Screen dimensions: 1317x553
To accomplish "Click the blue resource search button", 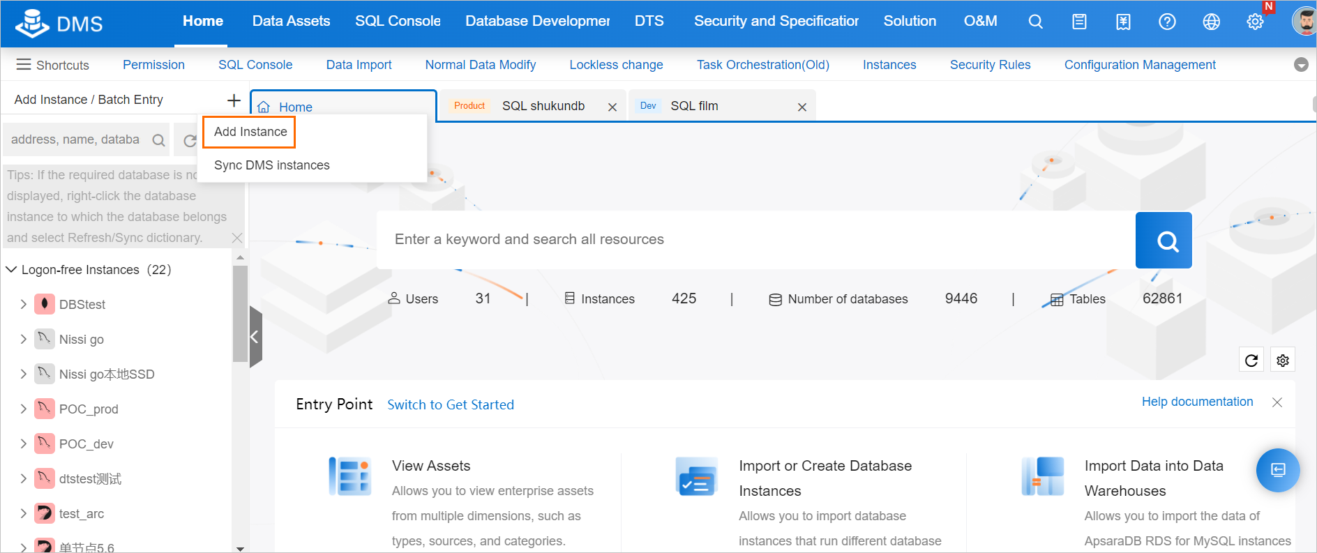I will (1163, 241).
